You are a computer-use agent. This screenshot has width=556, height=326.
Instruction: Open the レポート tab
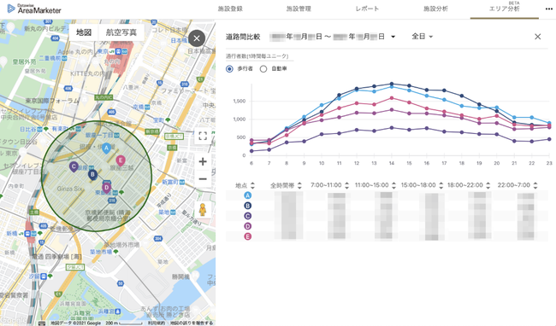pyautogui.click(x=367, y=9)
